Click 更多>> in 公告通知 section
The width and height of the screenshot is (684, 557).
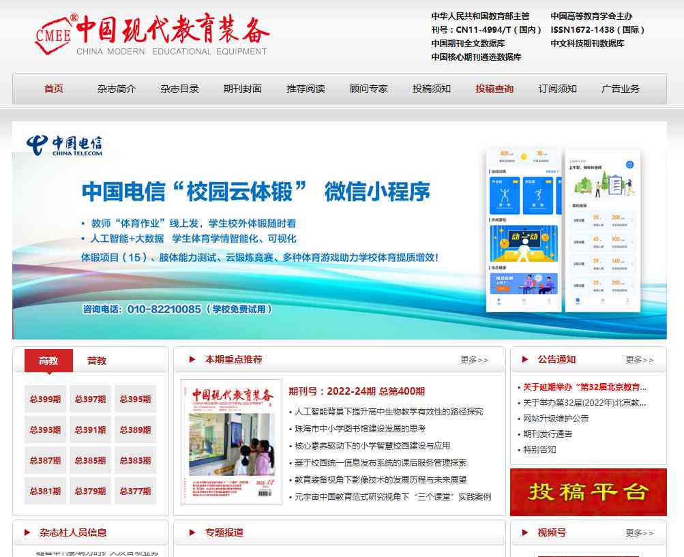640,360
